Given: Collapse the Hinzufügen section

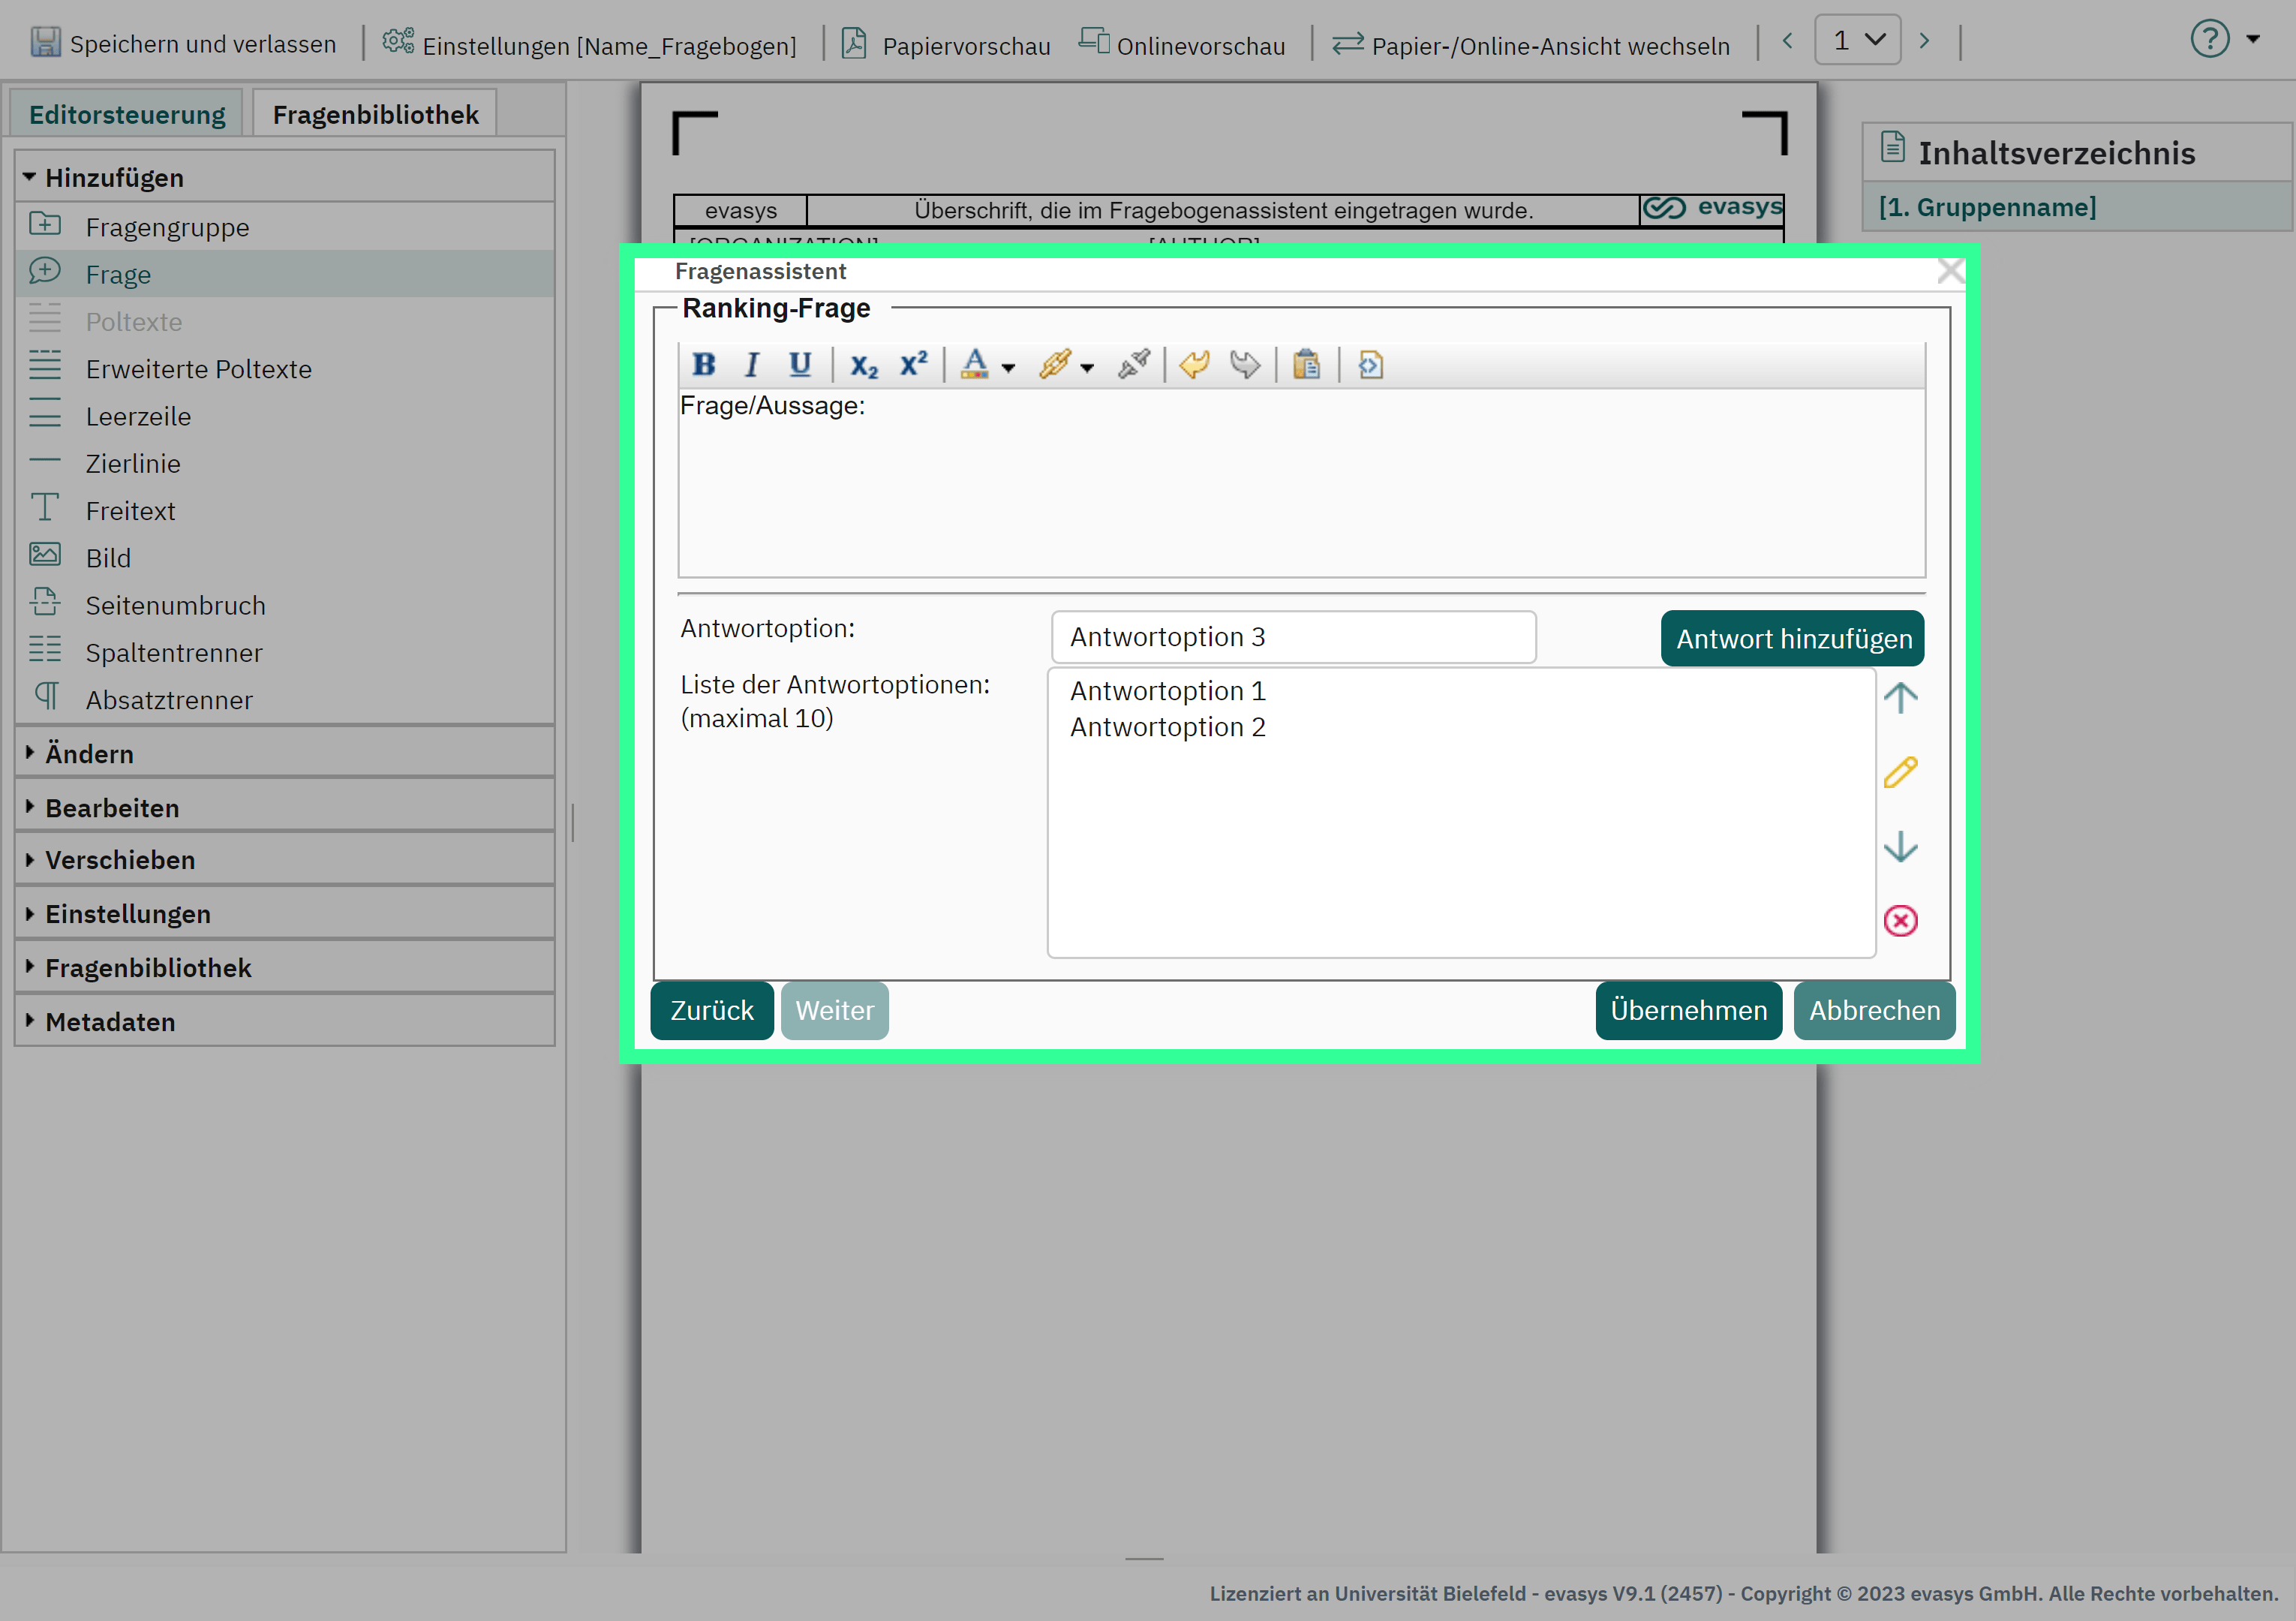Looking at the screenshot, I should click(x=285, y=177).
